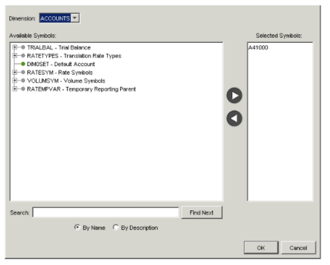Click the Cancel button
This screenshot has width=330, height=265.
(298, 248)
